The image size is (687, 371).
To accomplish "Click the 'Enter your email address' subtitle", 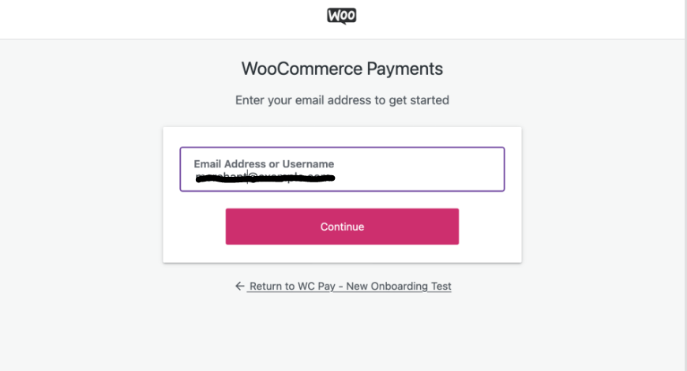I will point(342,100).
